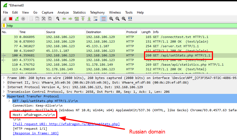Image resolution: width=237 pixels, height=140 pixels.
Task: Sort by the Source column header
Action: pyautogui.click(x=65, y=32)
